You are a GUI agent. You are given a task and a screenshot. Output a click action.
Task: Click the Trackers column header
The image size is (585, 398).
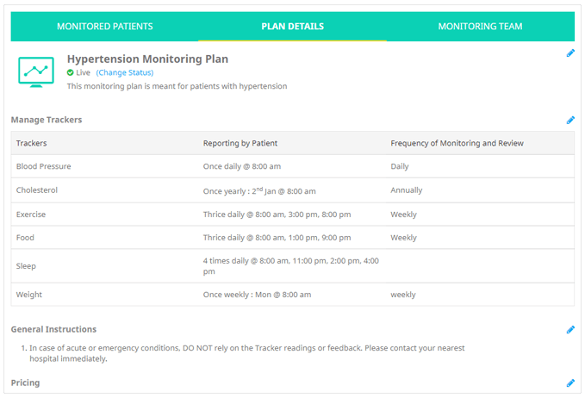point(31,143)
